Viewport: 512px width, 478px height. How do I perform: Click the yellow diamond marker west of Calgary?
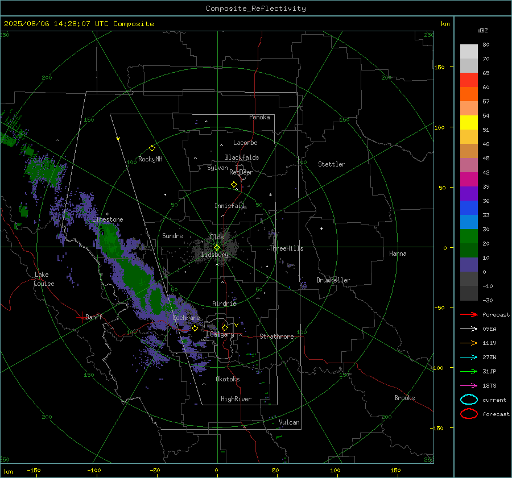point(195,328)
